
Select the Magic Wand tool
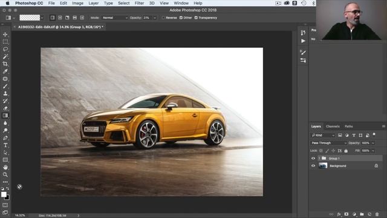point(5,56)
